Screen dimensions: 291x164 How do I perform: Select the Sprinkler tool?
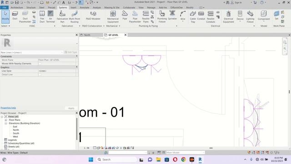172,15
